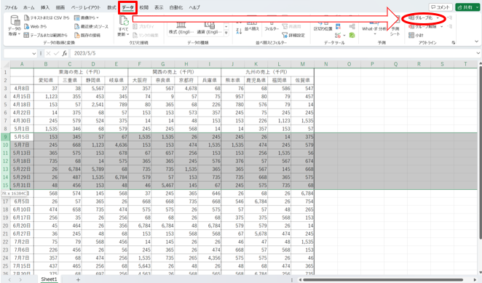482x283 pixels.
Task: Open the ファイル tab
Action: click(11, 7)
